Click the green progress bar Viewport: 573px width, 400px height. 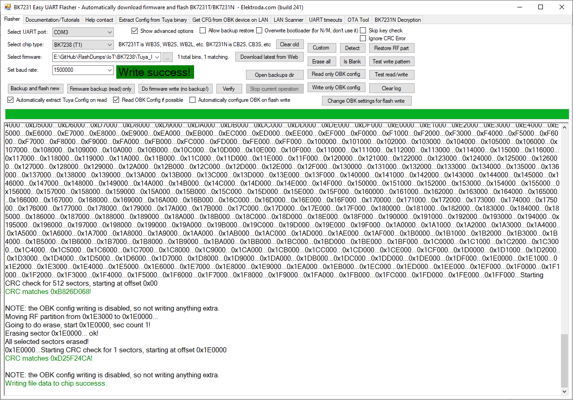[287, 114]
